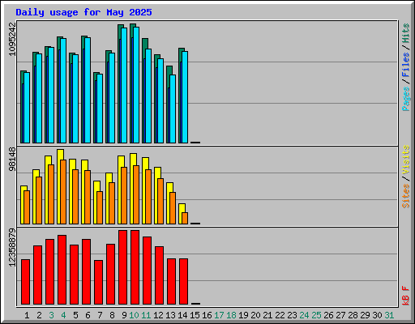Screen dimensions: 415x324
Task: Click the red KB bar for day 9
Action: [122, 267]
